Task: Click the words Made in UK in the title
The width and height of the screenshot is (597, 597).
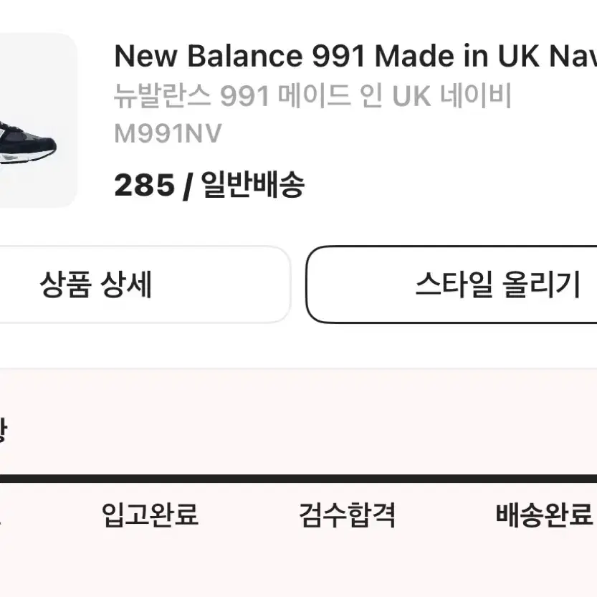Action: pyautogui.click(x=457, y=56)
